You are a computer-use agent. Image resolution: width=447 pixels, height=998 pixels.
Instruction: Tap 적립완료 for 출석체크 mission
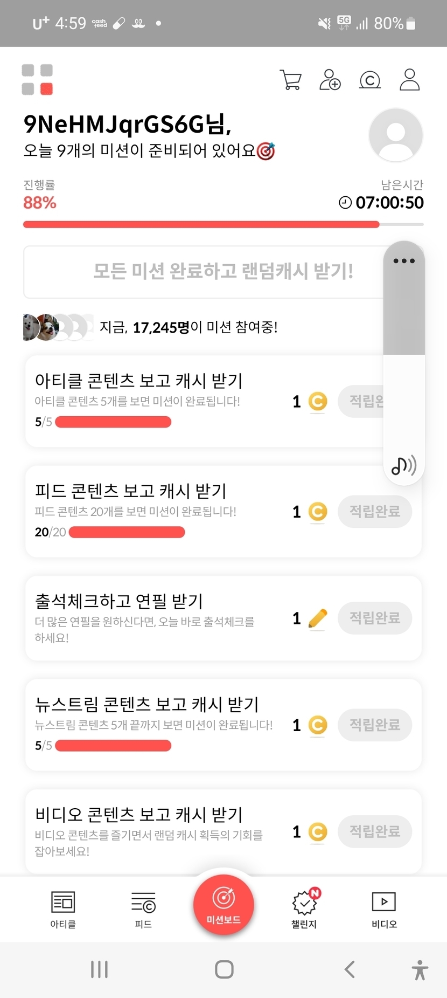click(375, 618)
